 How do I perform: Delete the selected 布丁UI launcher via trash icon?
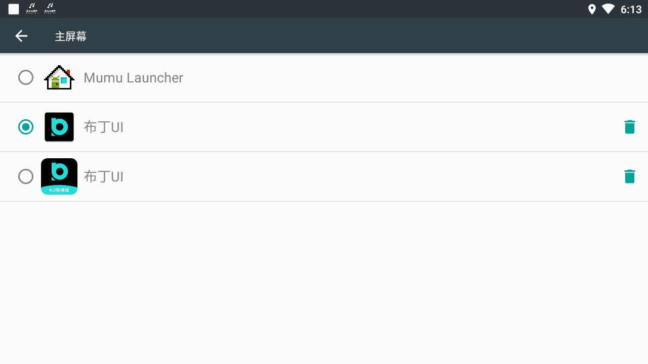[629, 127]
